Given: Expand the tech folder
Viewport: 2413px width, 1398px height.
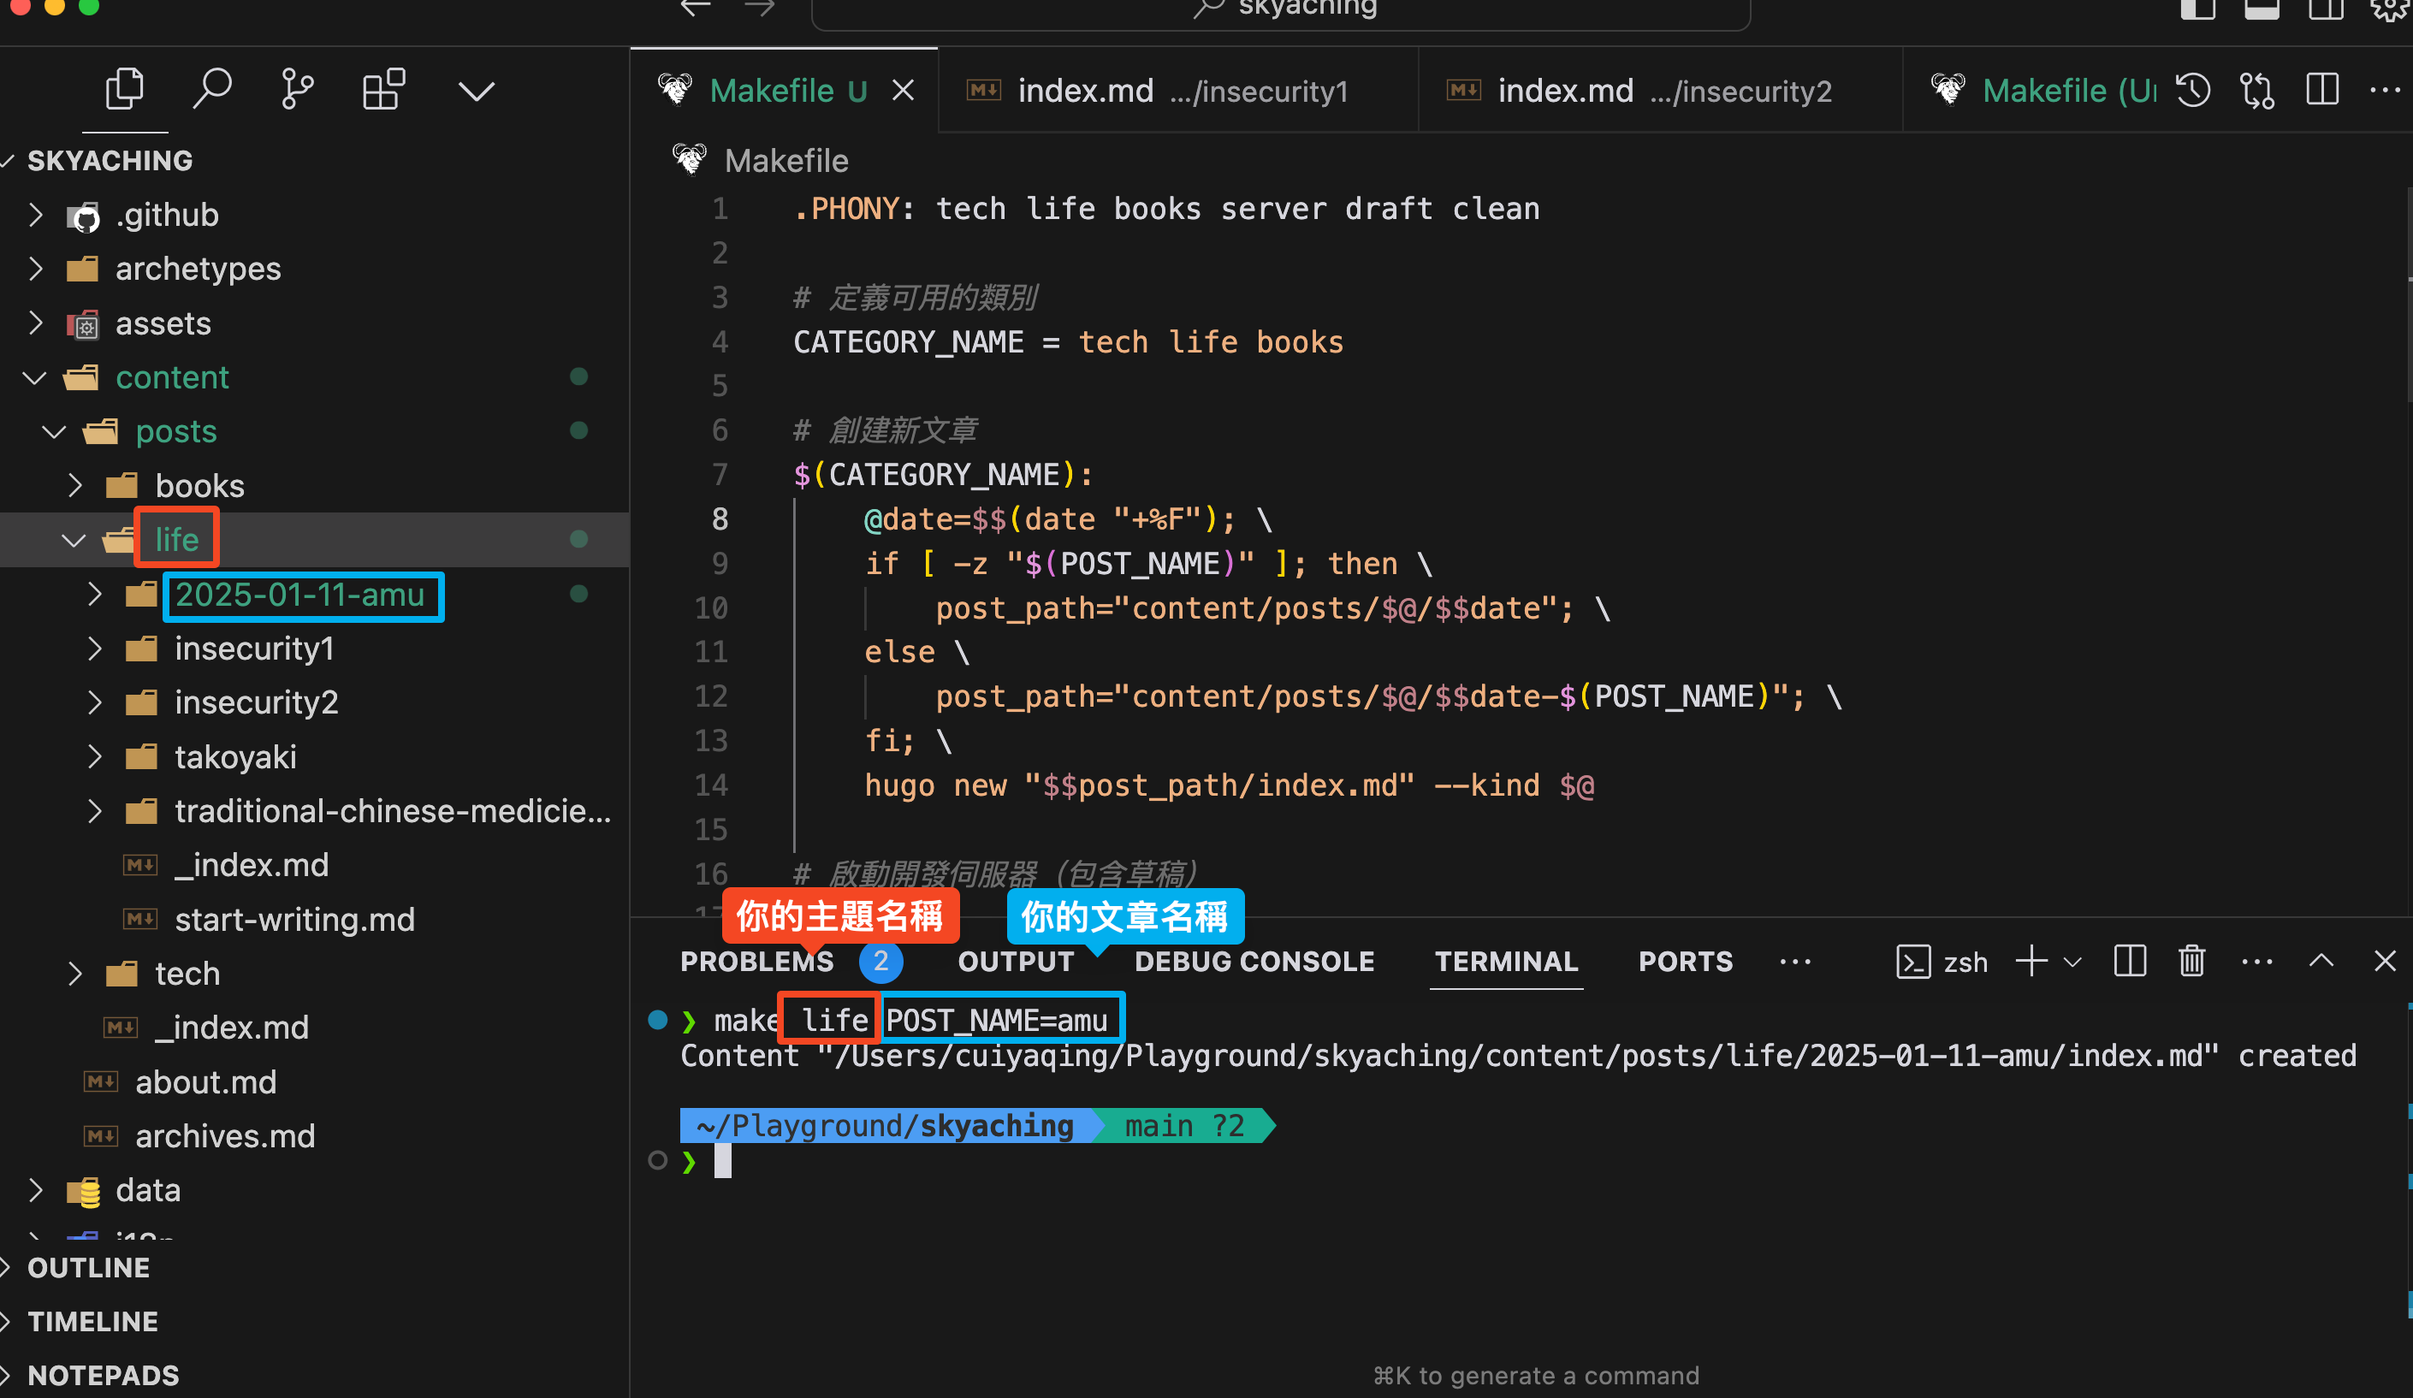Looking at the screenshot, I should 314,974.
